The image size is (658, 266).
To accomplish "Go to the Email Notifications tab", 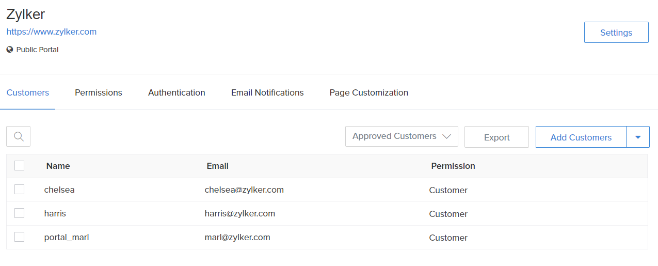I will coord(267,93).
